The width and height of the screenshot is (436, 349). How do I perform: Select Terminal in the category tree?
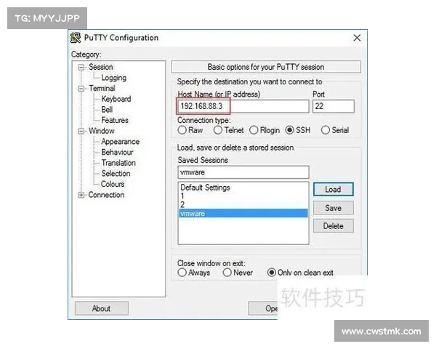[x=102, y=88]
